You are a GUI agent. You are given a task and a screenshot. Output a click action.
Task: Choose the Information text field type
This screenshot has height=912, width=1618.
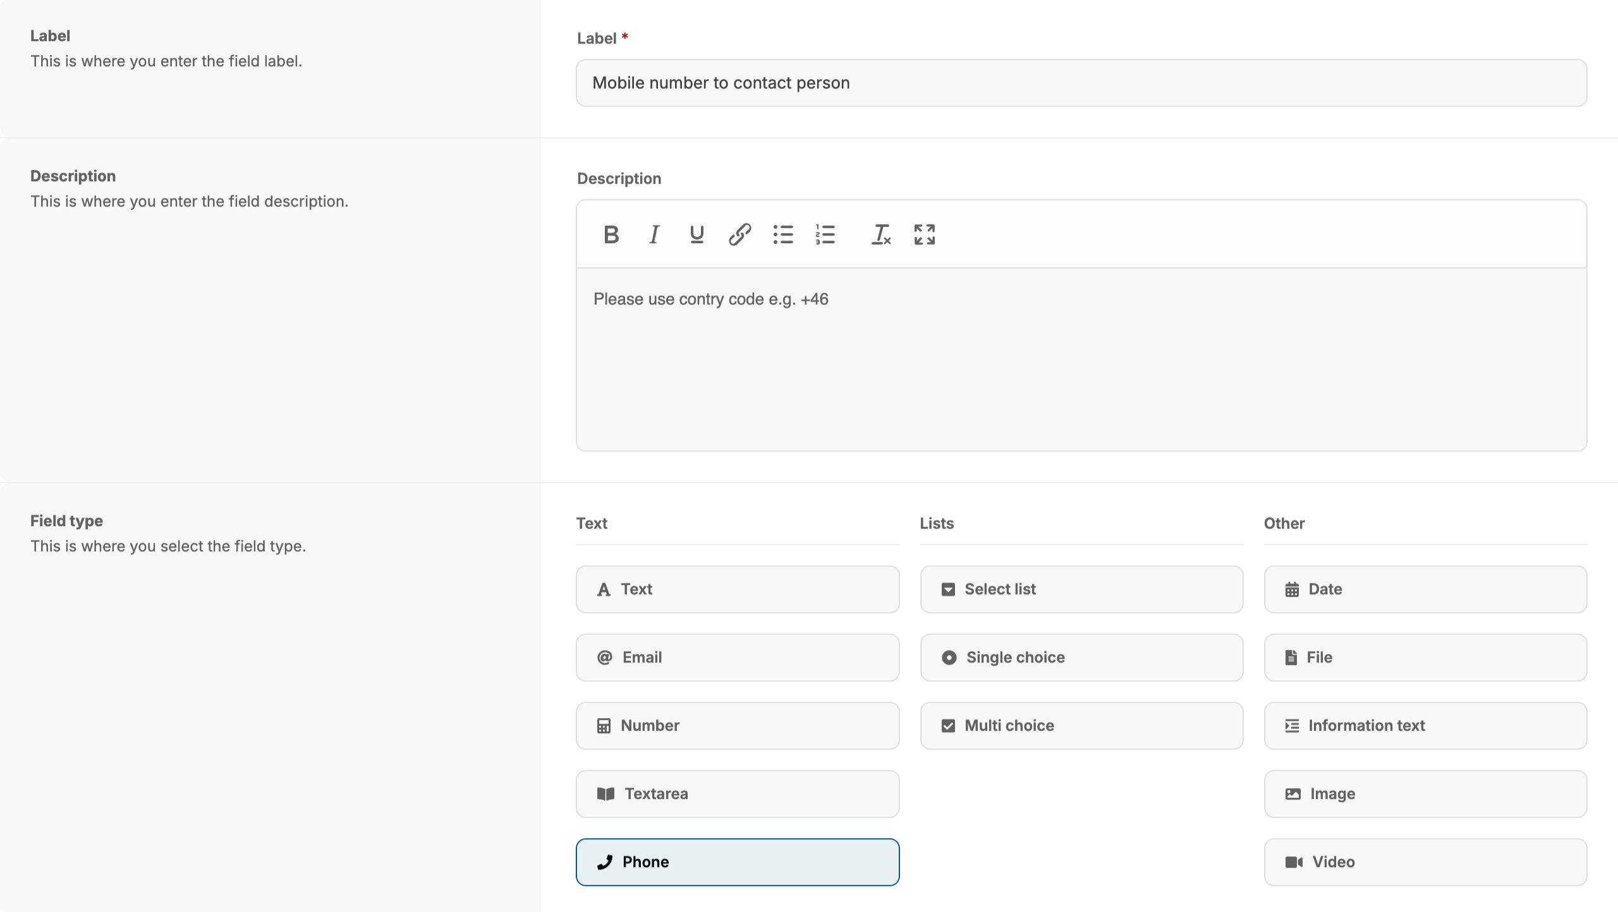point(1425,726)
